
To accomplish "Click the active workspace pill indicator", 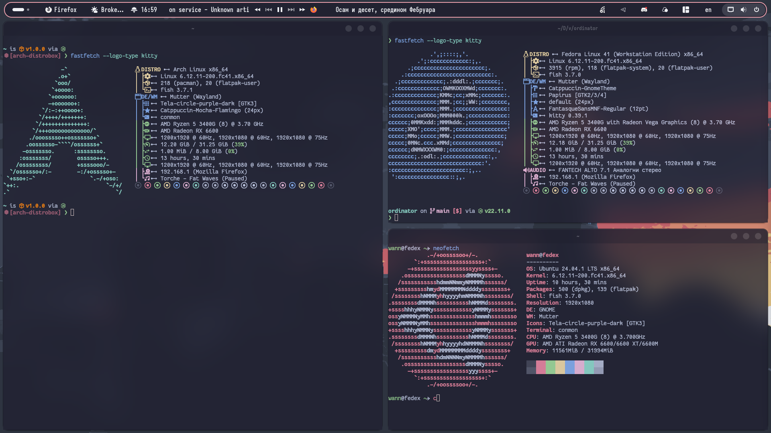I will coord(18,10).
